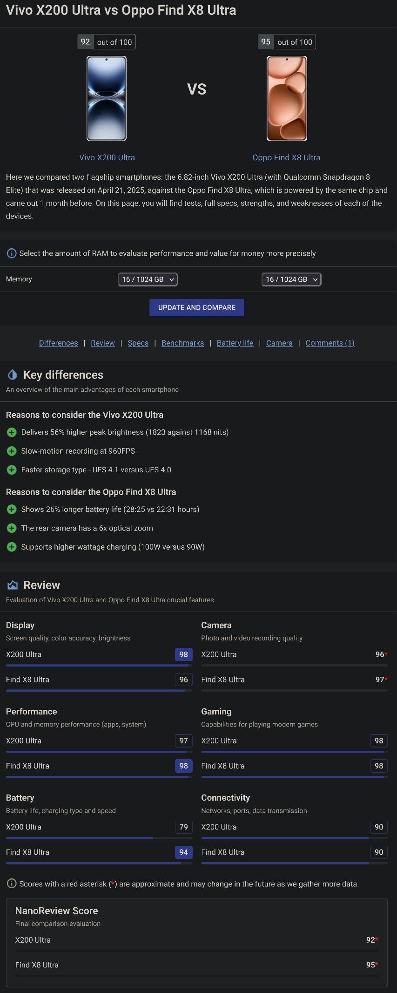397x993 pixels.
Task: Click the X200 Ultra Battery score bar
Action: click(x=99, y=838)
